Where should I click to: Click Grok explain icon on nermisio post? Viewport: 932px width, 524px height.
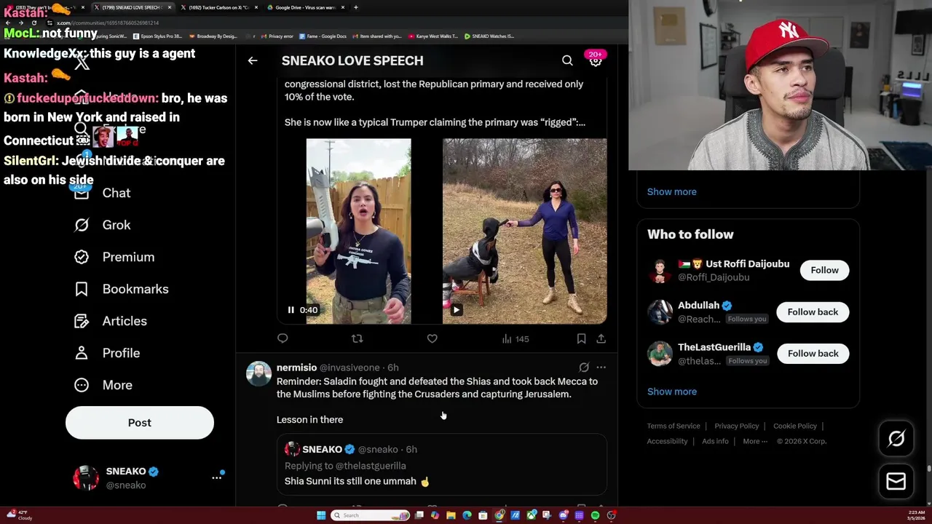(584, 368)
